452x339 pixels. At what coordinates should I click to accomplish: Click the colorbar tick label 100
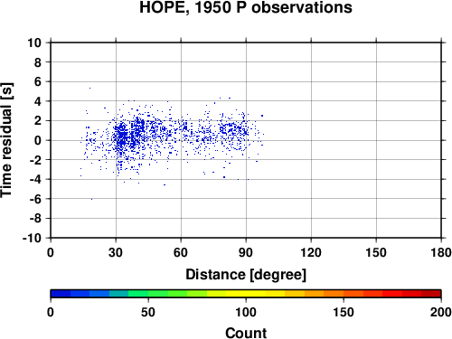246,312
